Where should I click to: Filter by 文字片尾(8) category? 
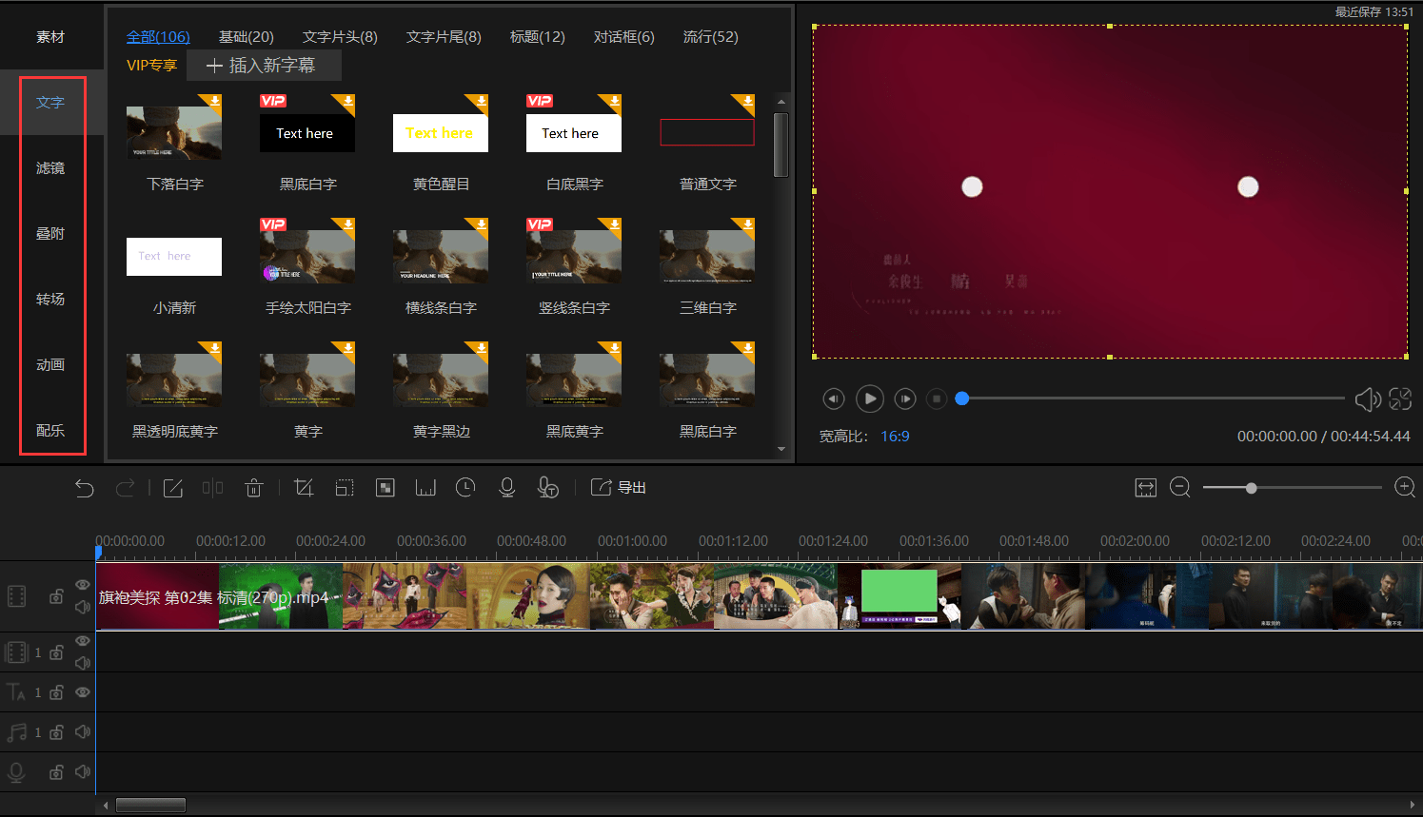click(444, 36)
